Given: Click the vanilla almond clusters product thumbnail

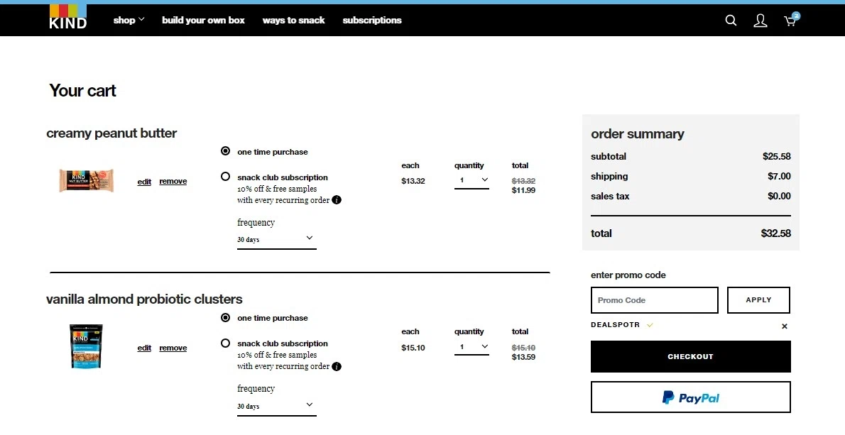Looking at the screenshot, I should (86, 346).
